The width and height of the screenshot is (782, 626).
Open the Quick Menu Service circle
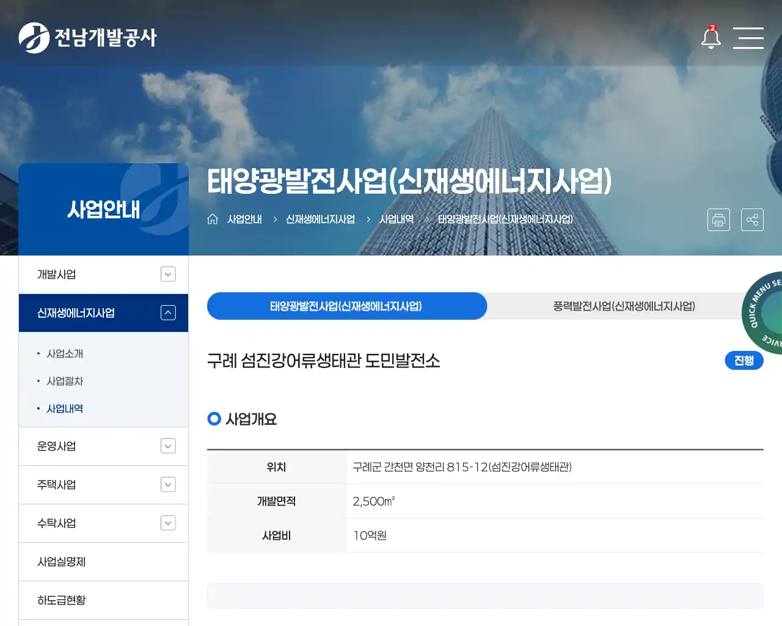pyautogui.click(x=763, y=312)
